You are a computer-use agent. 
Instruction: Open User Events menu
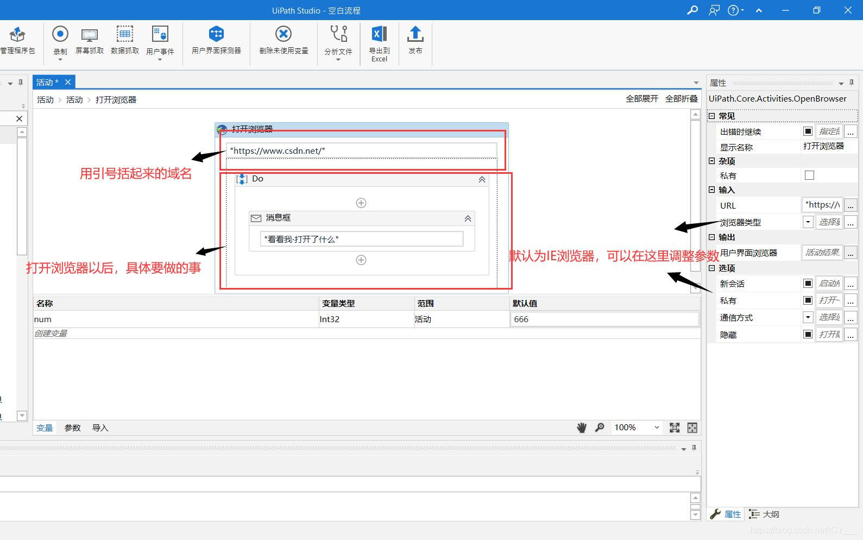[x=160, y=42]
